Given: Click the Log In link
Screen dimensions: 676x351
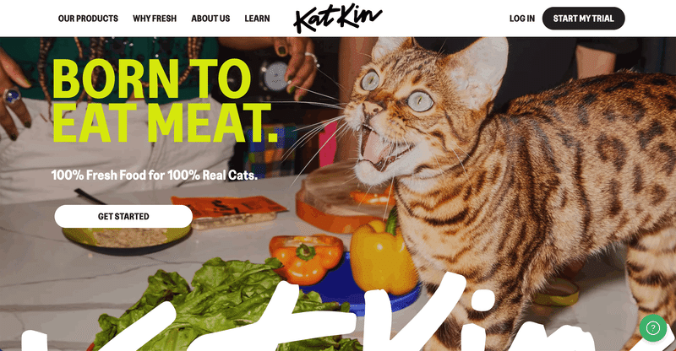Looking at the screenshot, I should click(x=521, y=19).
